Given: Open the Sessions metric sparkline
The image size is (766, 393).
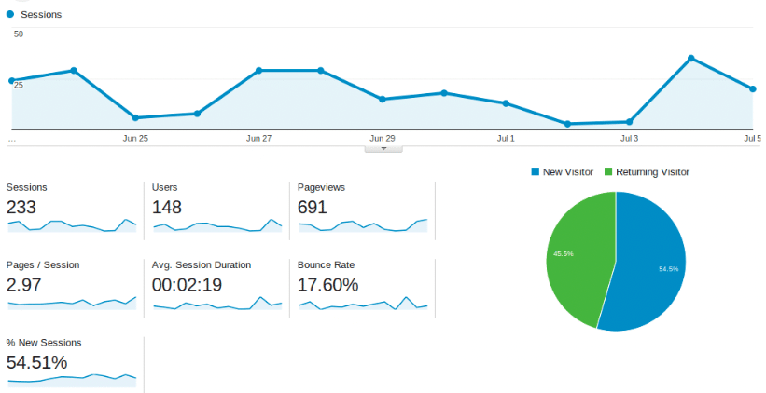Looking at the screenshot, I should (72, 225).
